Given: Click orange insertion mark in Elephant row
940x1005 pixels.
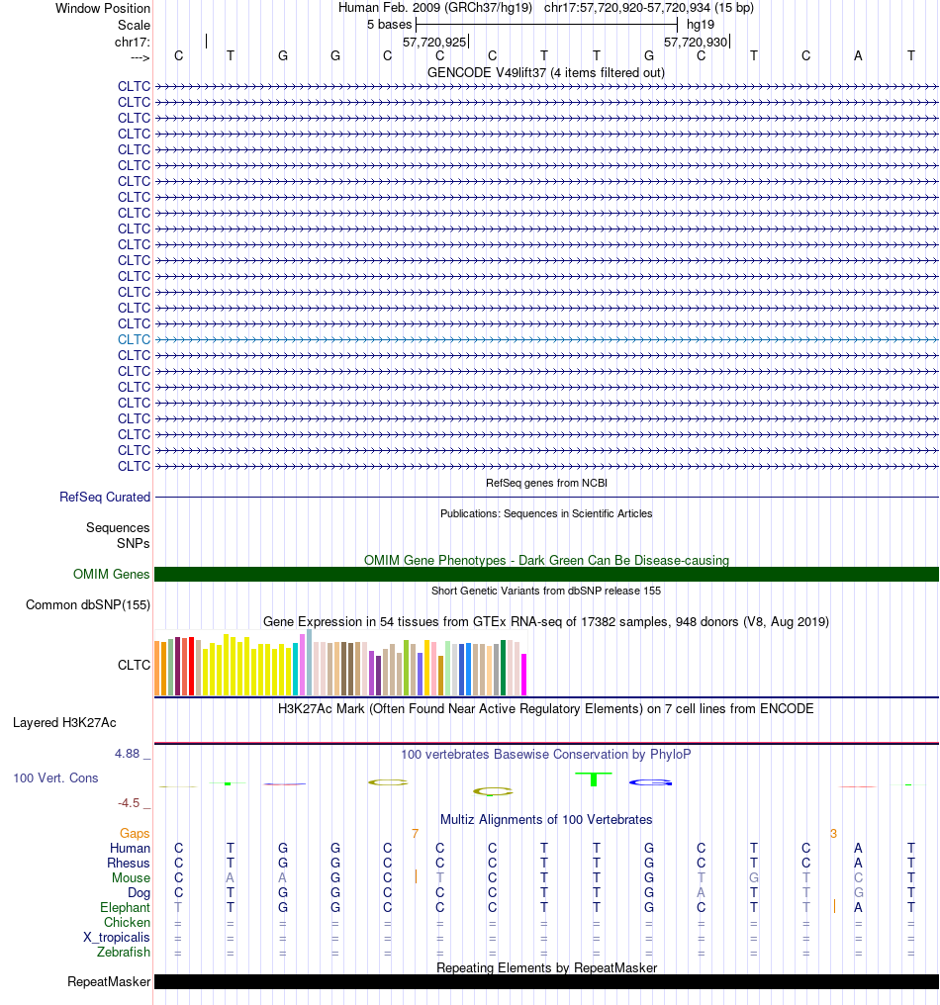Looking at the screenshot, I should click(834, 906).
